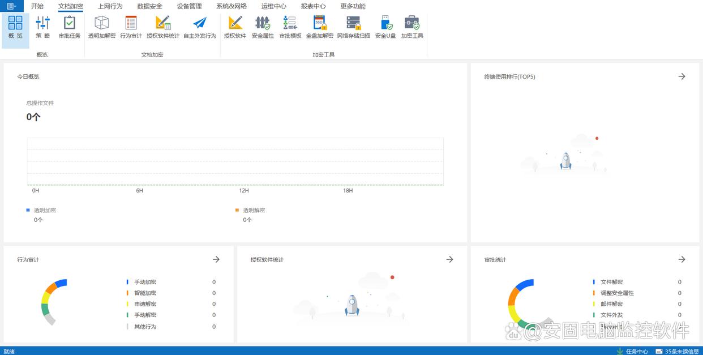The width and height of the screenshot is (703, 355).
Task: Select the 行为审计 ribbon icon
Action: coord(131,27)
